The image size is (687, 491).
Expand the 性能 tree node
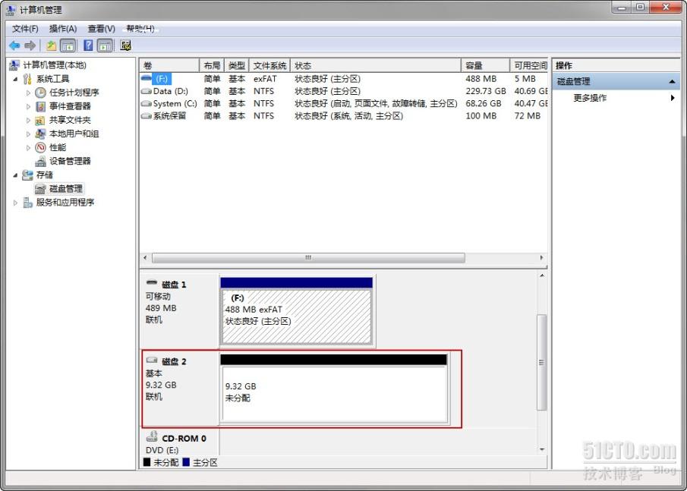point(29,148)
